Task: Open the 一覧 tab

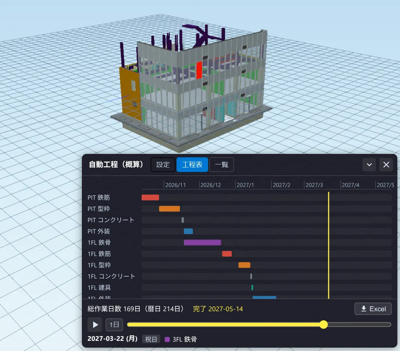Action: point(222,165)
